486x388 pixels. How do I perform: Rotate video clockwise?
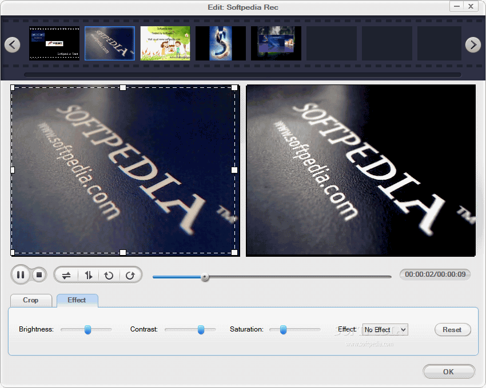[x=130, y=275]
